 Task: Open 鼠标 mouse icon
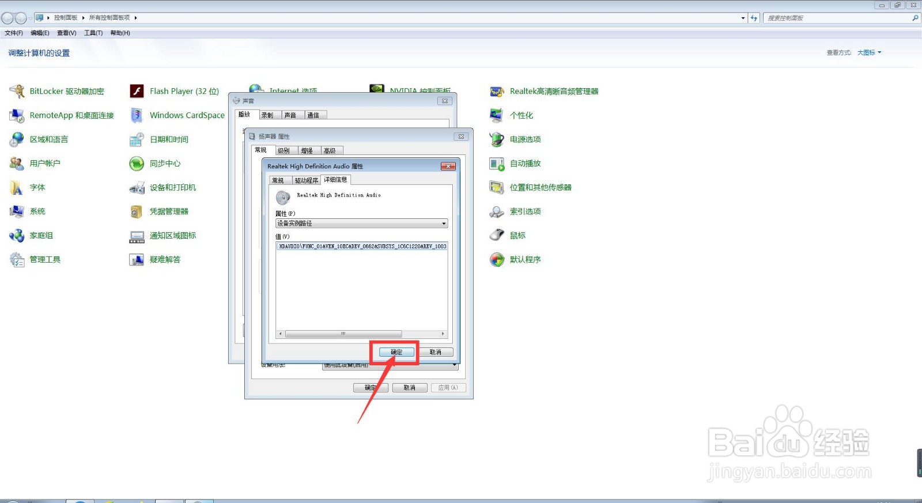pos(497,236)
